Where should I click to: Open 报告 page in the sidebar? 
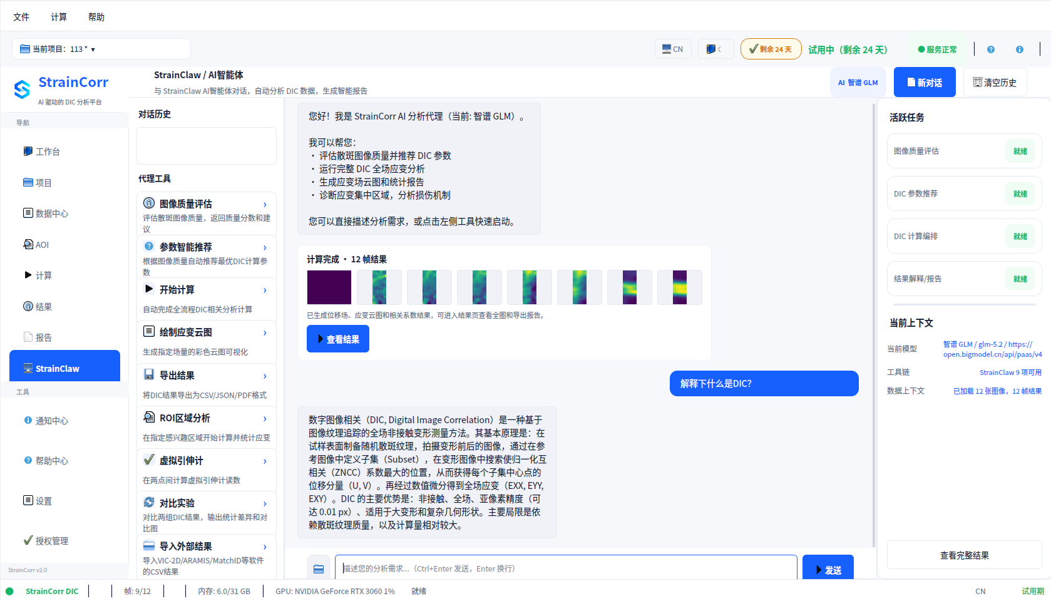(64, 337)
